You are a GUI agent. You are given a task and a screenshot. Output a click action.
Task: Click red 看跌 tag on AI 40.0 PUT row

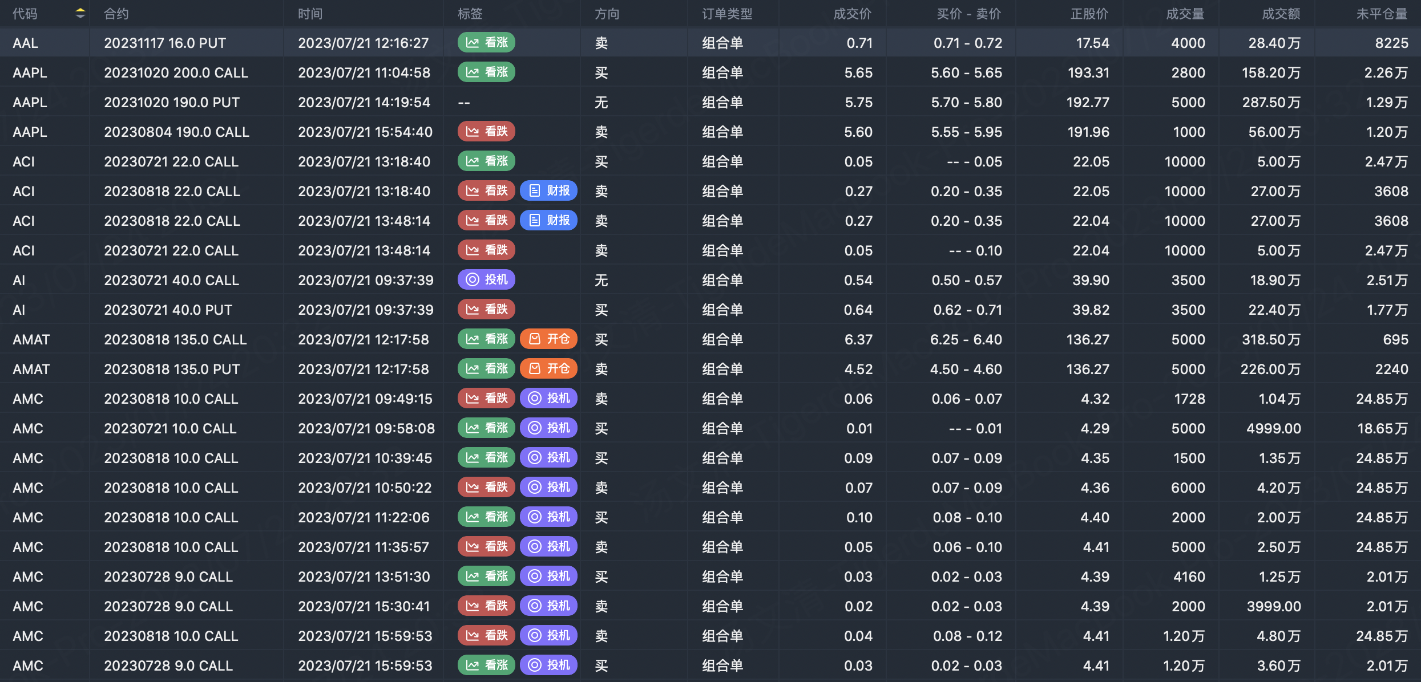pos(486,310)
